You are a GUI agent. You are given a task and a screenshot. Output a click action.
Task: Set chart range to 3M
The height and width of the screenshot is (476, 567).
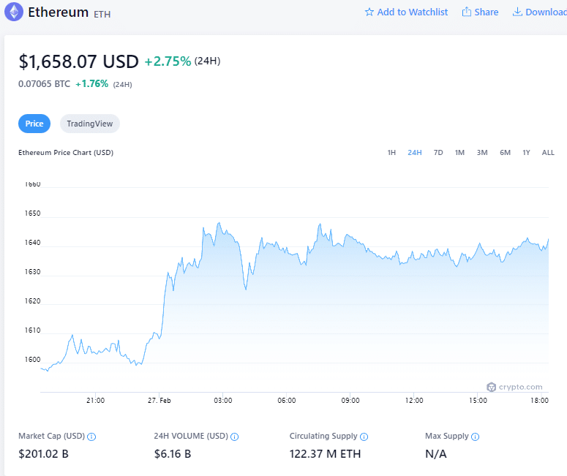click(482, 153)
